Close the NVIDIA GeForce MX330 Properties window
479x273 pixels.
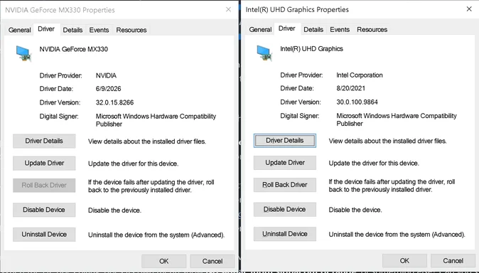click(x=228, y=9)
